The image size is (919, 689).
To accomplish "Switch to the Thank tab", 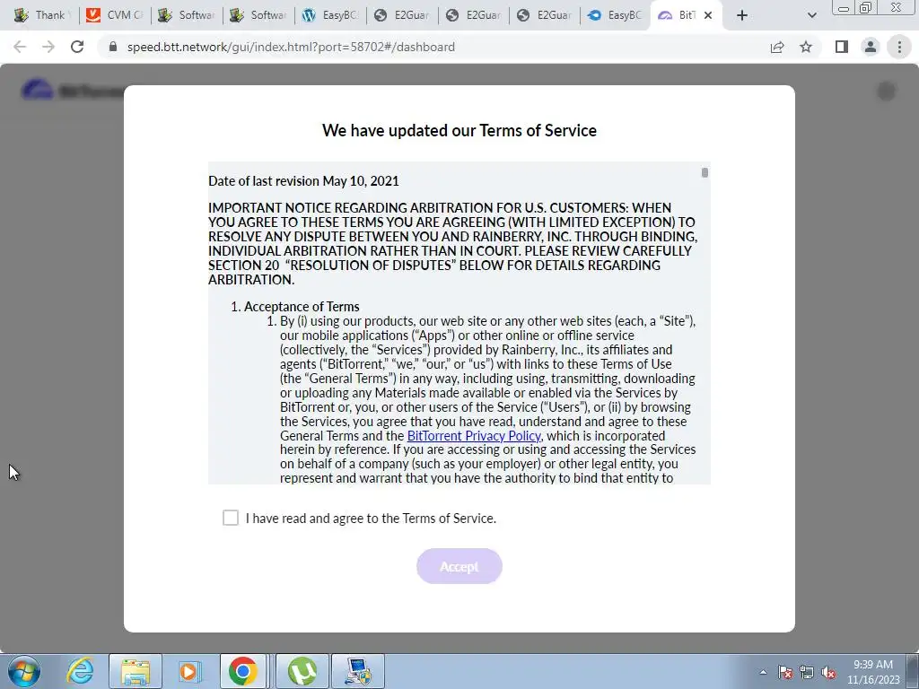I will pyautogui.click(x=41, y=15).
